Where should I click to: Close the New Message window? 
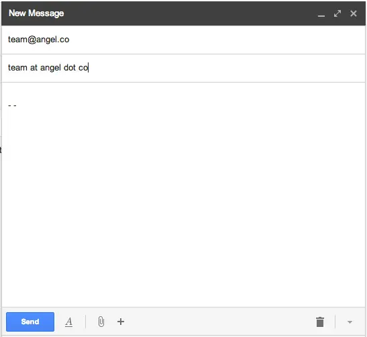[x=354, y=13]
